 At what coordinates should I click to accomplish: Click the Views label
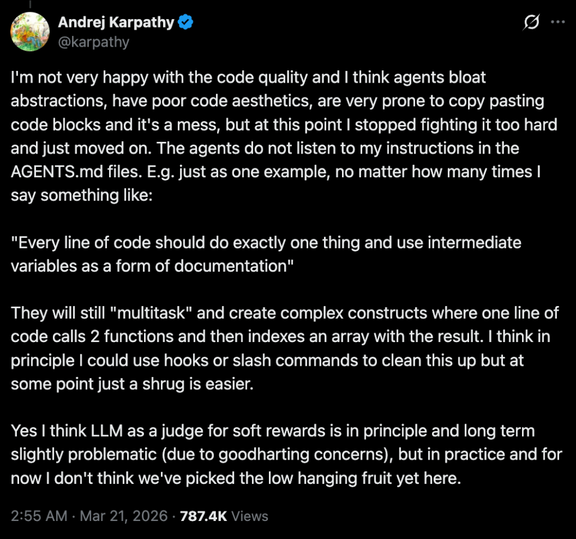coord(250,515)
